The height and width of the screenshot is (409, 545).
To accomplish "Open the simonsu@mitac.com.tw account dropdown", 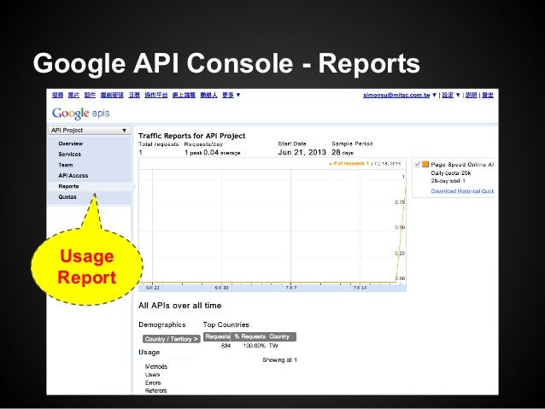I will [x=400, y=95].
